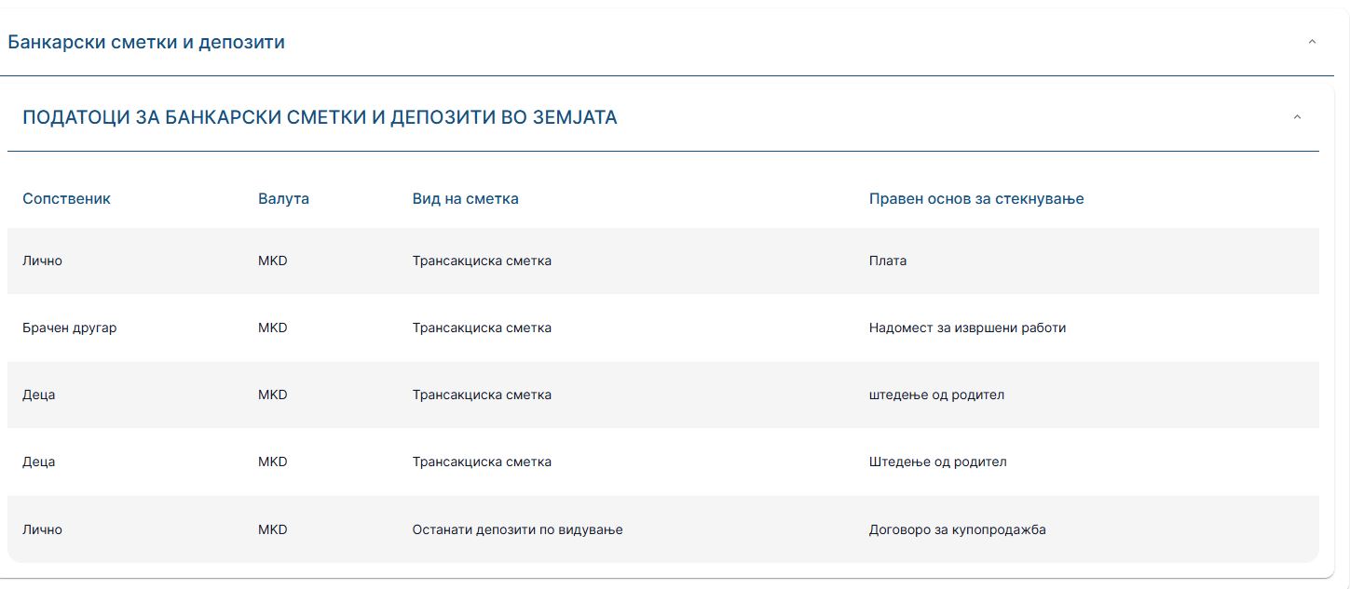Select the lowercase штедење од родител entry
The width and height of the screenshot is (1350, 589).
[x=936, y=395]
